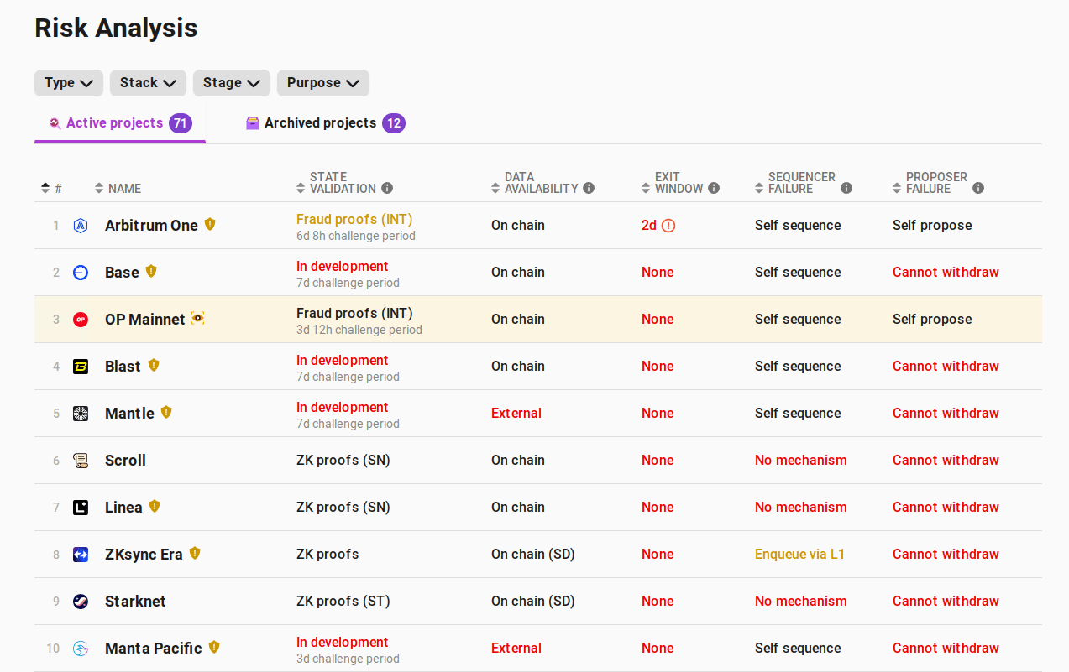The width and height of the screenshot is (1069, 672).
Task: Click the Arbitrum One project logo
Action: (81, 226)
